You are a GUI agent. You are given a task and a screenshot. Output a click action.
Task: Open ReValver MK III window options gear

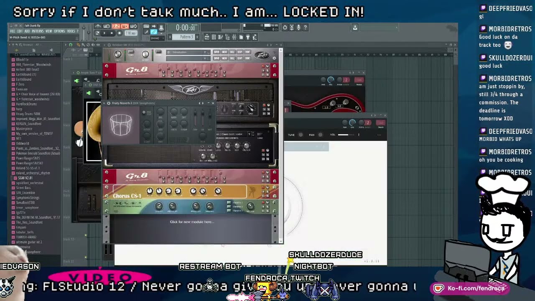(109, 45)
